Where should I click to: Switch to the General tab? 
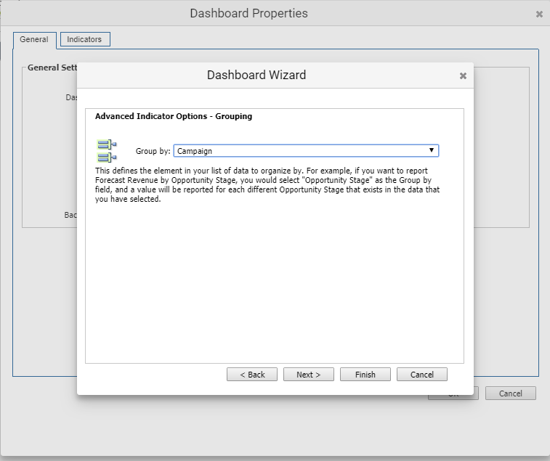tap(34, 39)
